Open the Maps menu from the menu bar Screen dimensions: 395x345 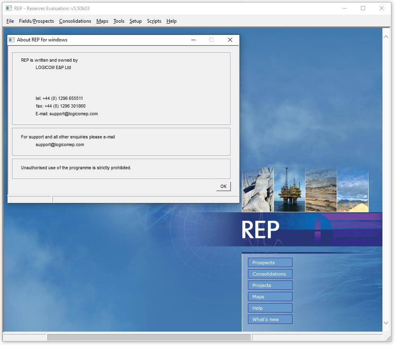[x=102, y=21]
